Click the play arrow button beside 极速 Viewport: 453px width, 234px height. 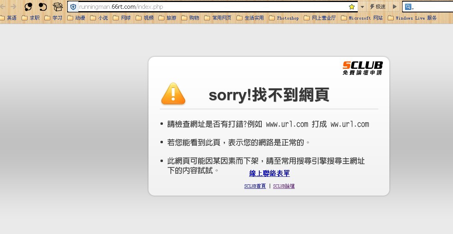point(394,7)
